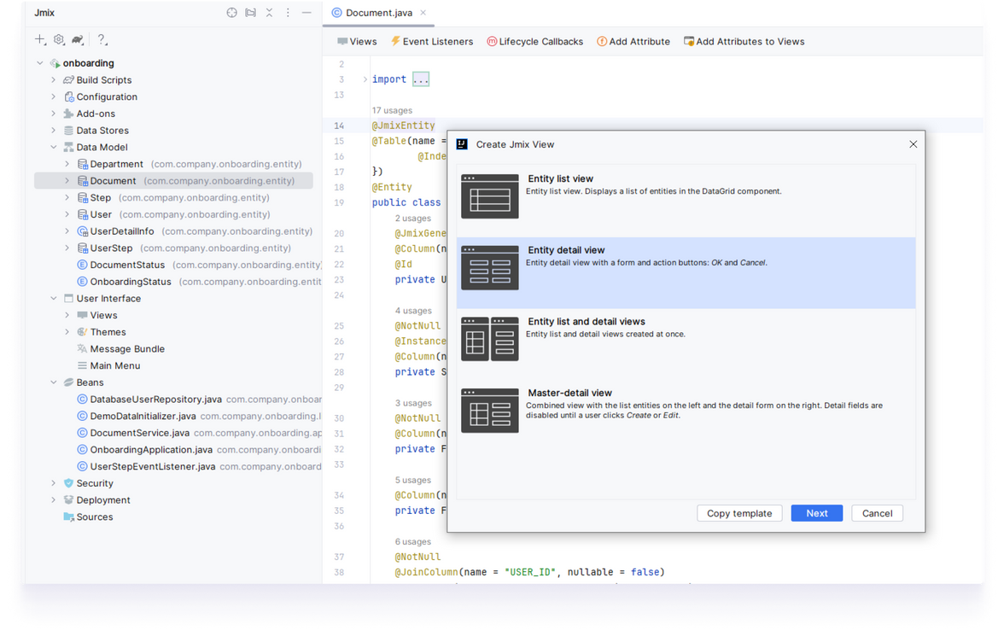Collapse the Data Model node
The image size is (1004, 636).
(54, 148)
